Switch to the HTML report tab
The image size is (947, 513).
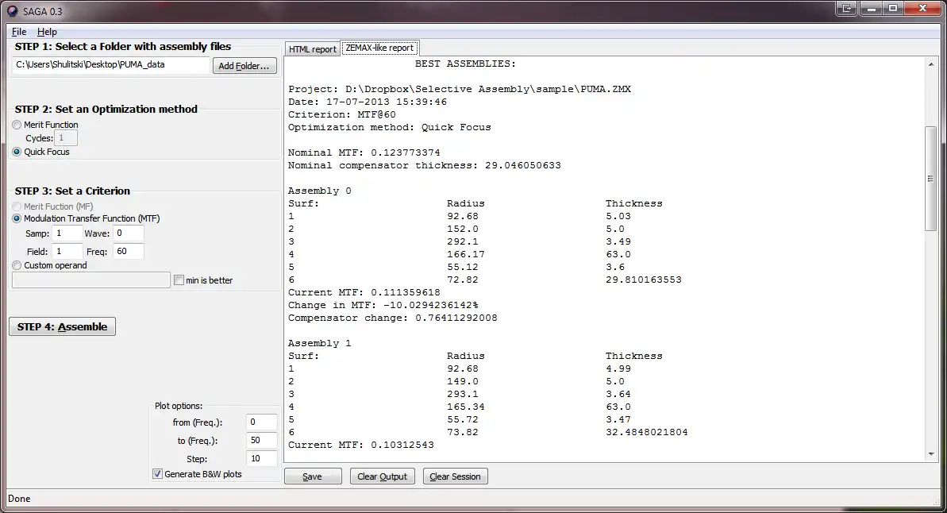[312, 49]
